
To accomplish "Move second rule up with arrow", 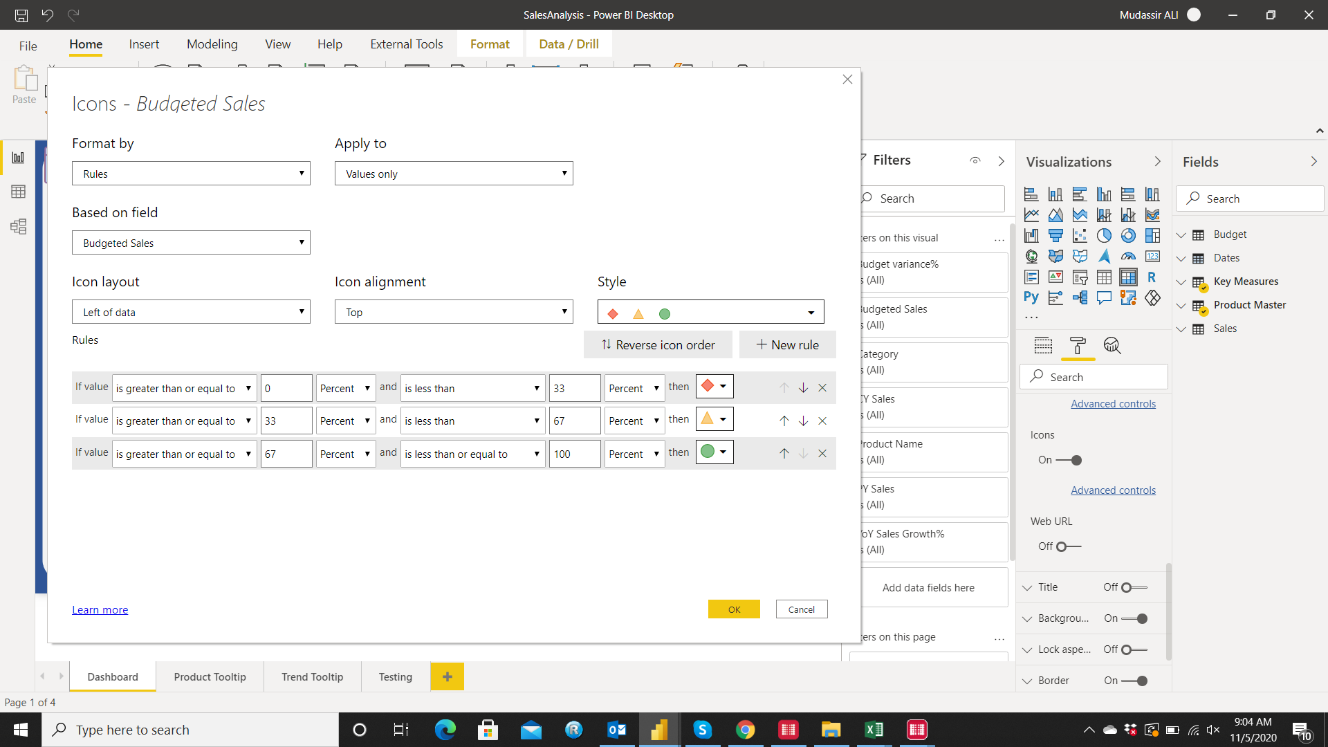I will click(784, 421).
